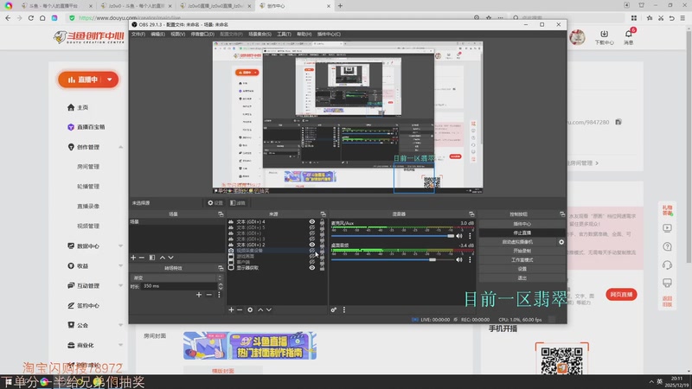Open OBS 视图(V) menu
This screenshot has height=389, width=692.
click(177, 34)
